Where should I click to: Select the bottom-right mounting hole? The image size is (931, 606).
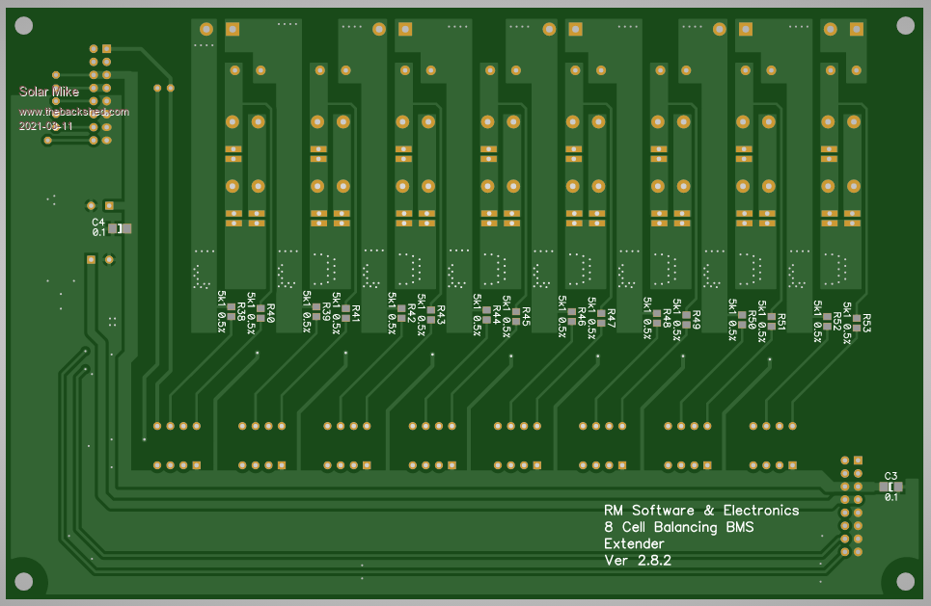905,580
